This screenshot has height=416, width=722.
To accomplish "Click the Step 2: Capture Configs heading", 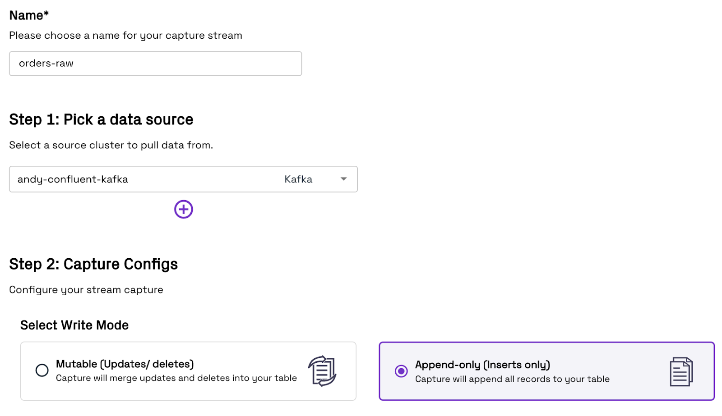I will [x=93, y=264].
